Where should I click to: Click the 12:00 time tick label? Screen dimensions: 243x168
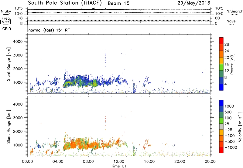coord(119,162)
